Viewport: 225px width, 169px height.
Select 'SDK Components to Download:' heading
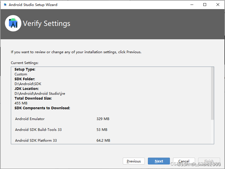tap(42, 108)
